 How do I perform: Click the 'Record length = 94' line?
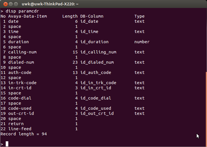24,134
